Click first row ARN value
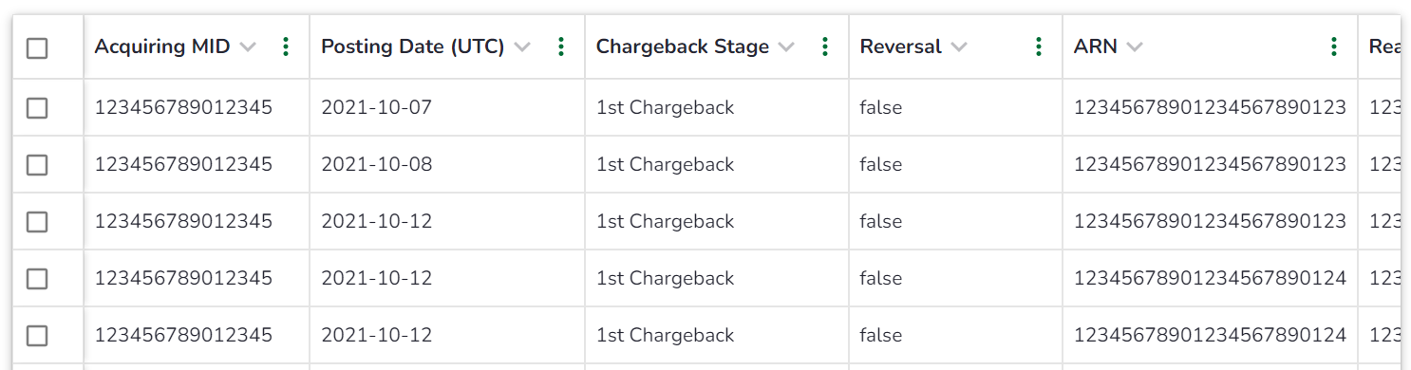The image size is (1411, 370). (1210, 107)
